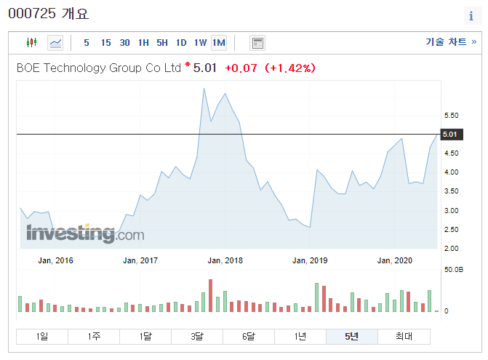Choose the 최대 time range
Screen dimensions: 488x360
404,336
